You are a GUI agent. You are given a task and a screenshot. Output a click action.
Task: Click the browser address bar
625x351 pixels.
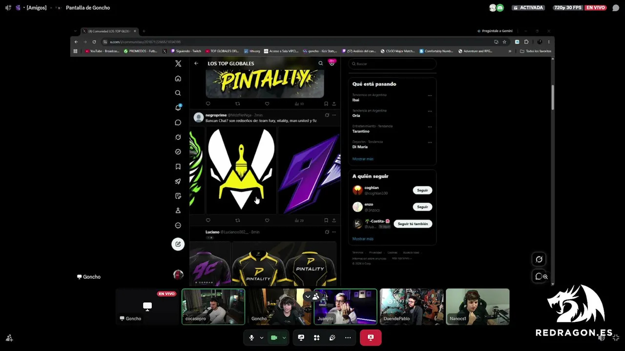(x=298, y=42)
